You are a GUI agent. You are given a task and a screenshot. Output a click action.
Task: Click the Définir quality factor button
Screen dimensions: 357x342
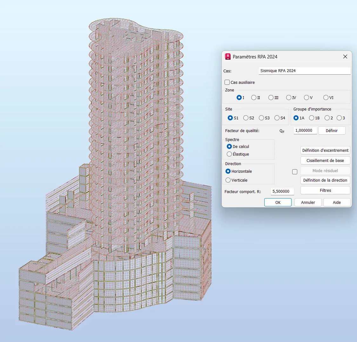[x=332, y=131]
